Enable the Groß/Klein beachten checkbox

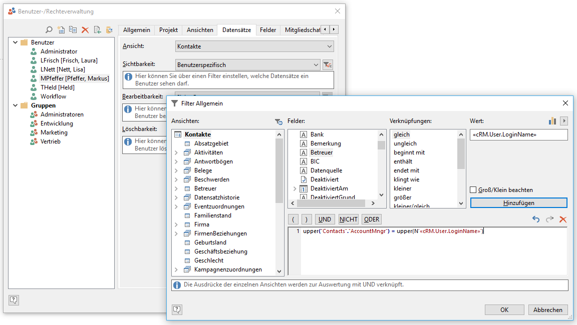[x=473, y=190]
